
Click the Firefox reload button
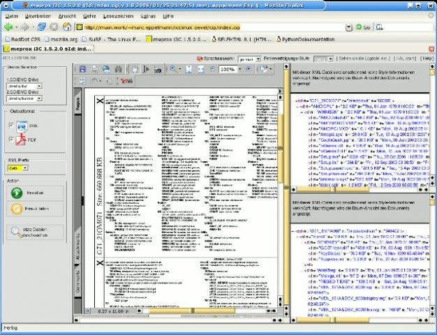tap(40, 27)
